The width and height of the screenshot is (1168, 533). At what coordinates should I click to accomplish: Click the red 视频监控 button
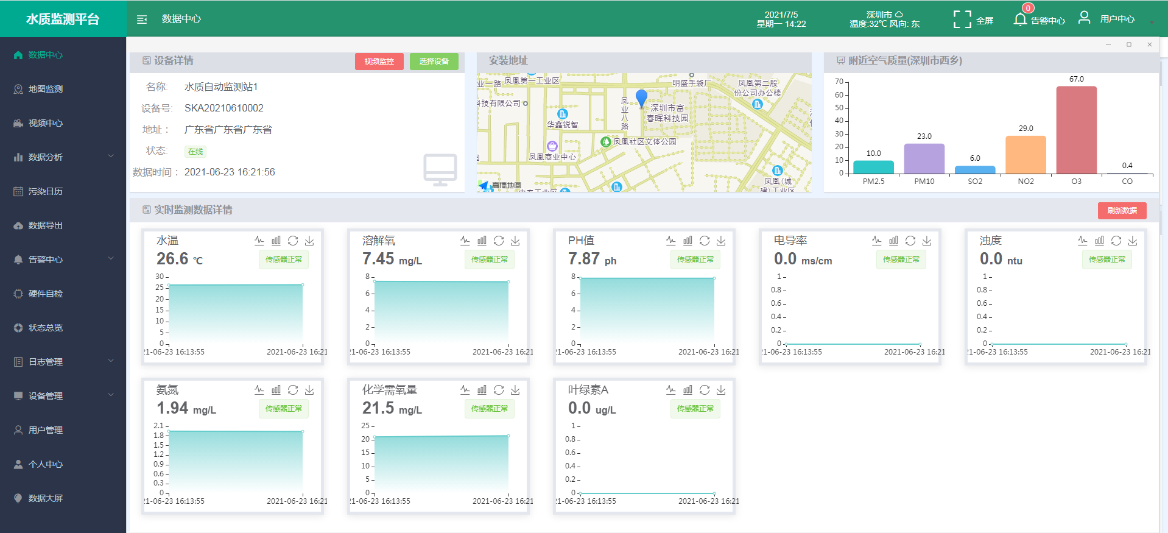(x=379, y=62)
